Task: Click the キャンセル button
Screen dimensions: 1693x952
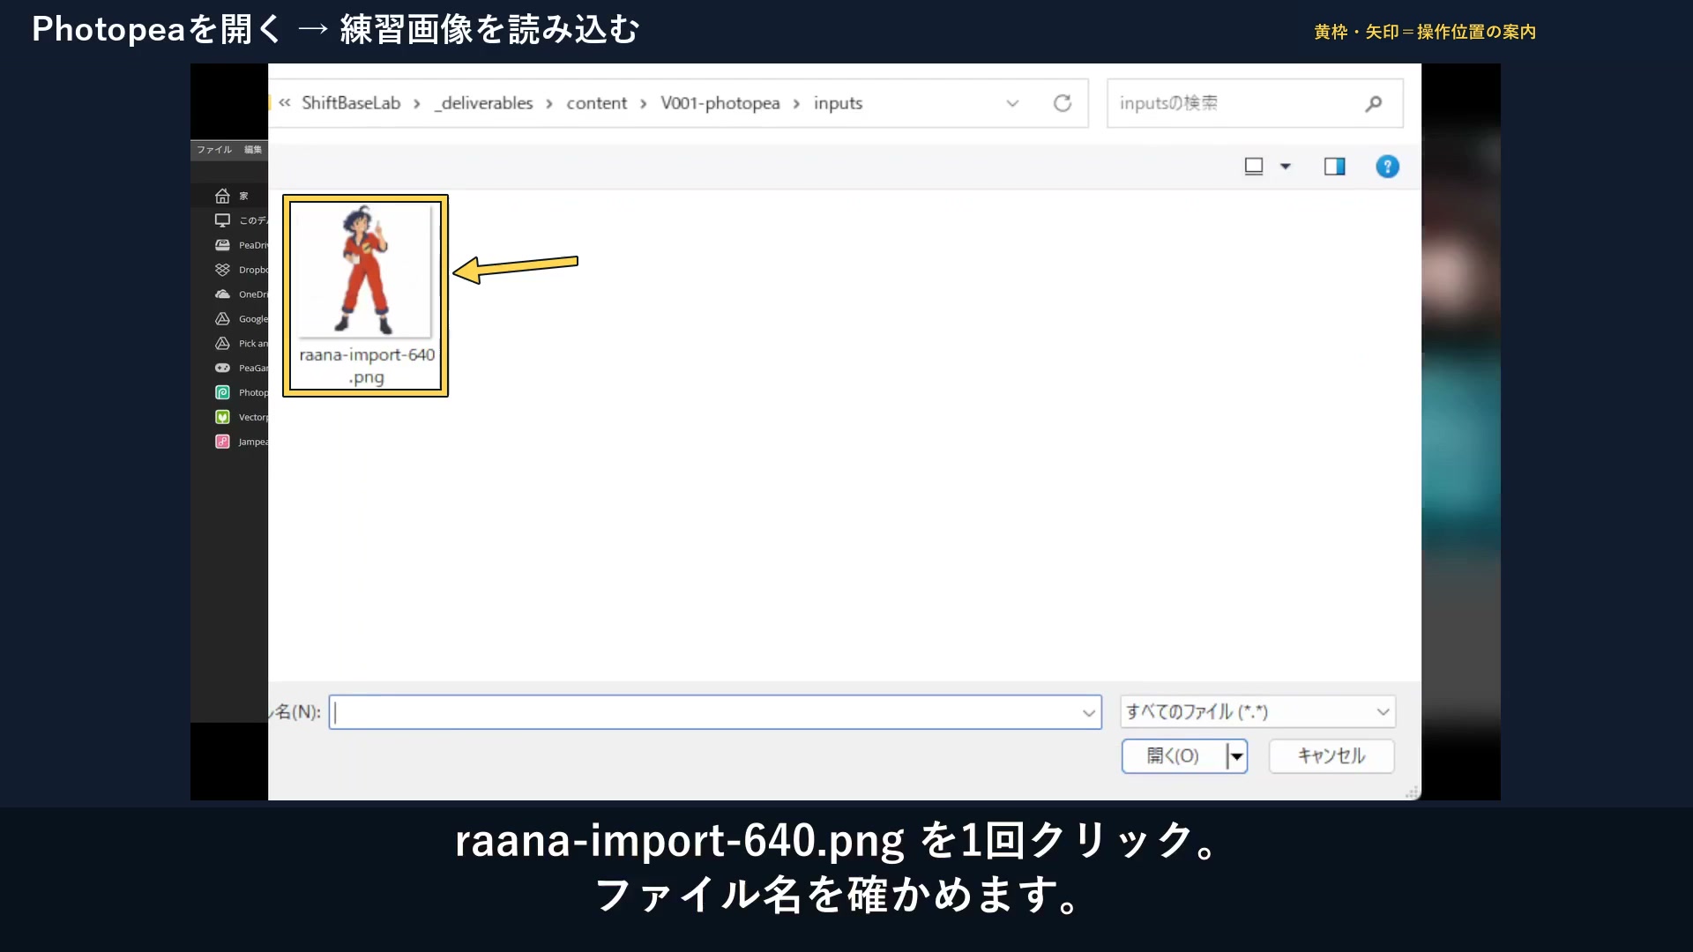Action: click(1331, 756)
